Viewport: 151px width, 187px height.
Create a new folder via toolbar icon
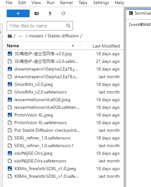click(x=37, y=13)
